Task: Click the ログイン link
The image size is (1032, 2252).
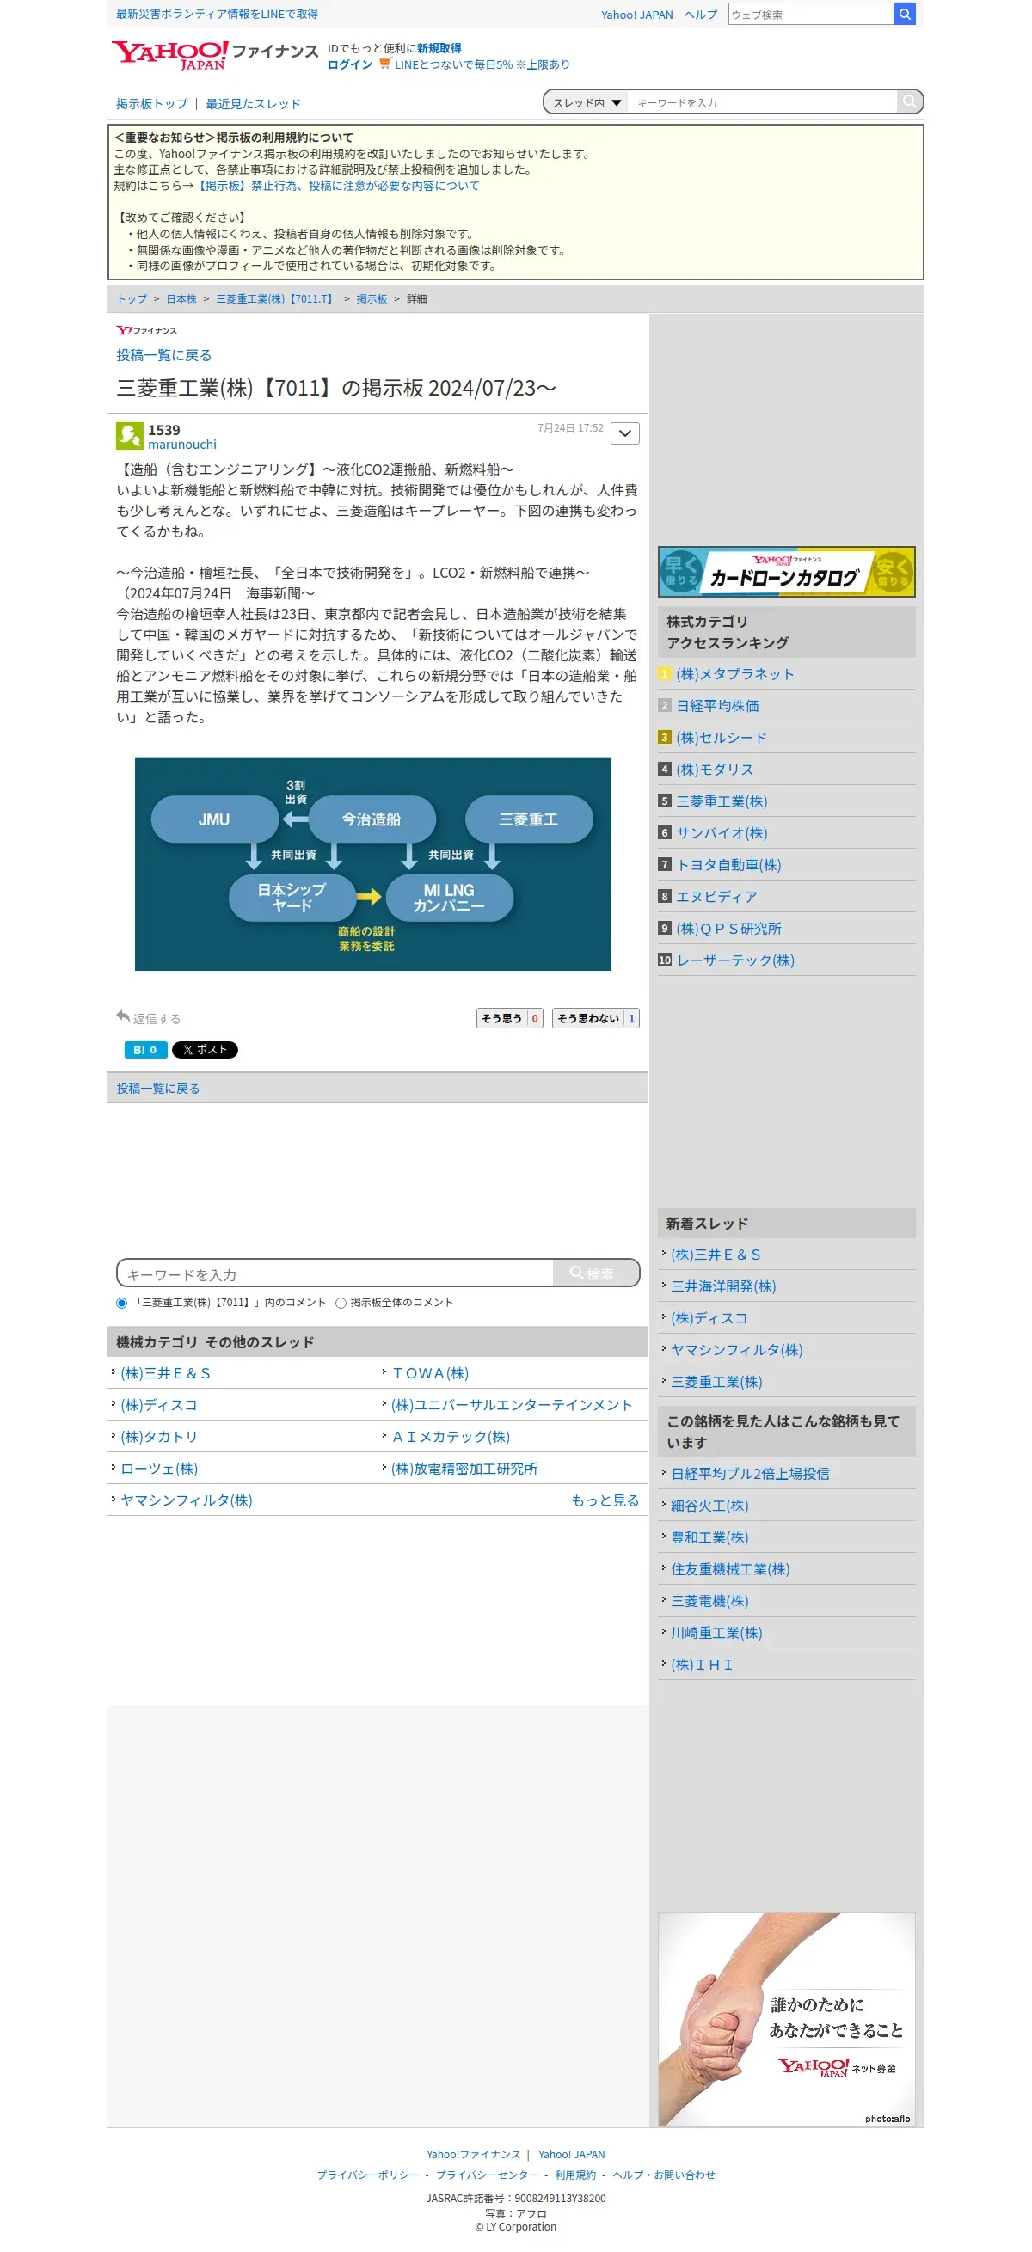Action: [x=350, y=64]
